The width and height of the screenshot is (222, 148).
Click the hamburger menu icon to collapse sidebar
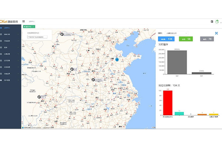[24, 21]
